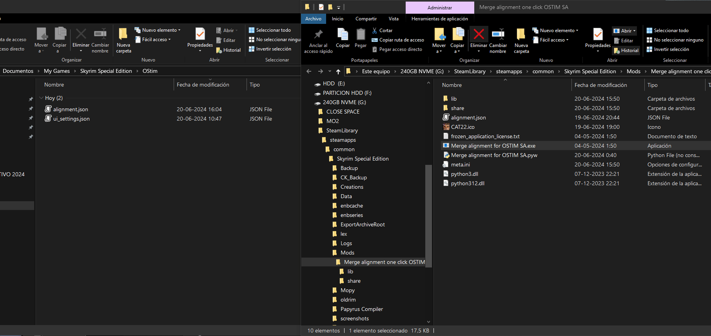
Task: Select Data folder in navigation tree
Action: [x=346, y=196]
